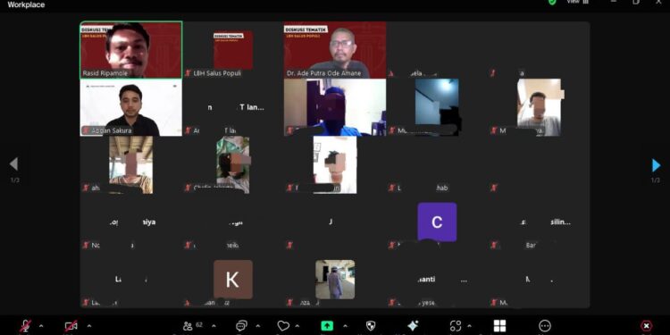Screen dimensions: 670x335
Task: Select Rasid Ripamole's video tile
Action: (131, 50)
